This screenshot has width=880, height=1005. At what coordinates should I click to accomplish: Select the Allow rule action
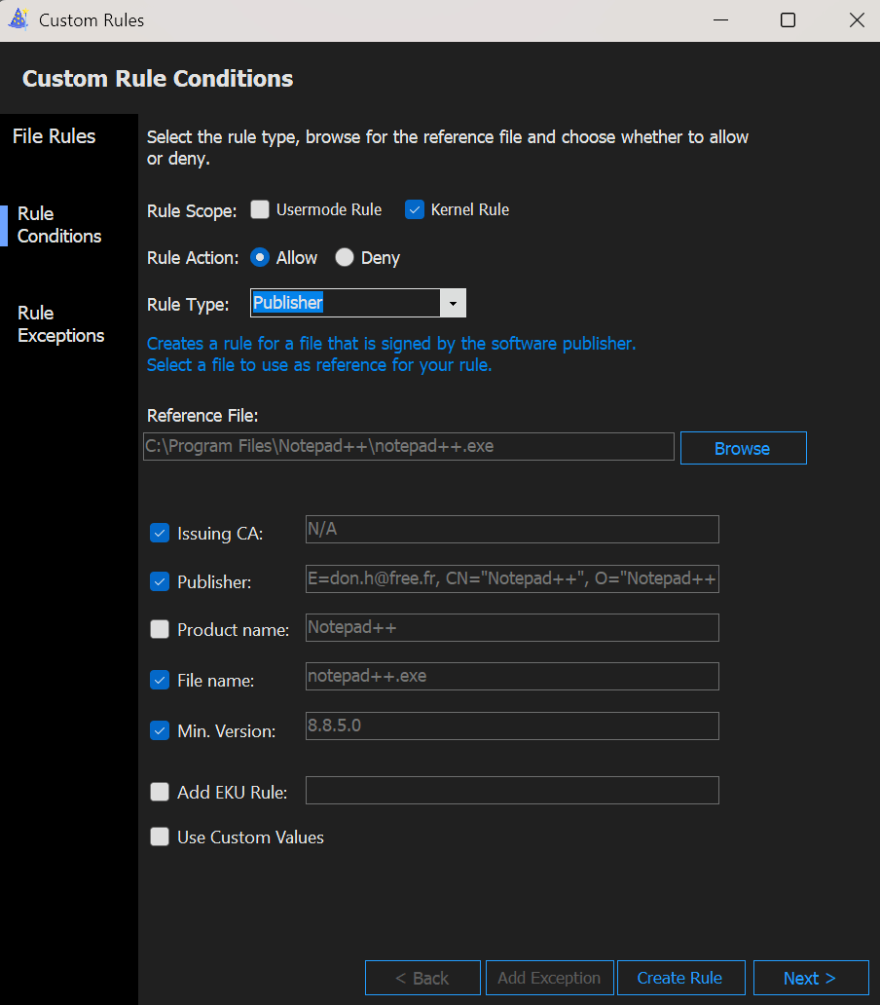point(260,258)
